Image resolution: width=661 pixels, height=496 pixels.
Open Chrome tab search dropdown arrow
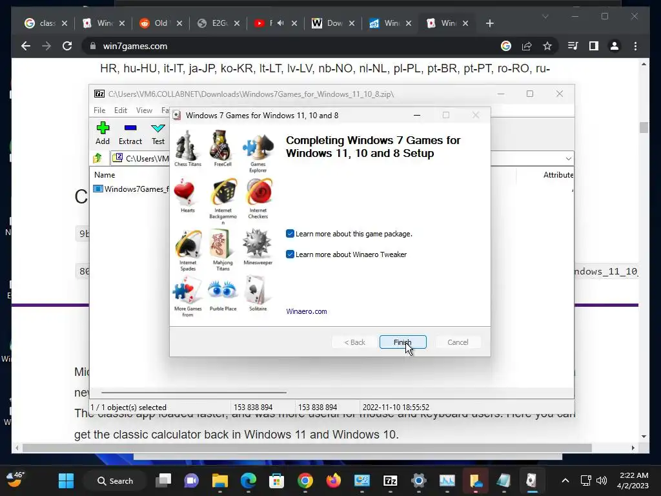pos(545,16)
